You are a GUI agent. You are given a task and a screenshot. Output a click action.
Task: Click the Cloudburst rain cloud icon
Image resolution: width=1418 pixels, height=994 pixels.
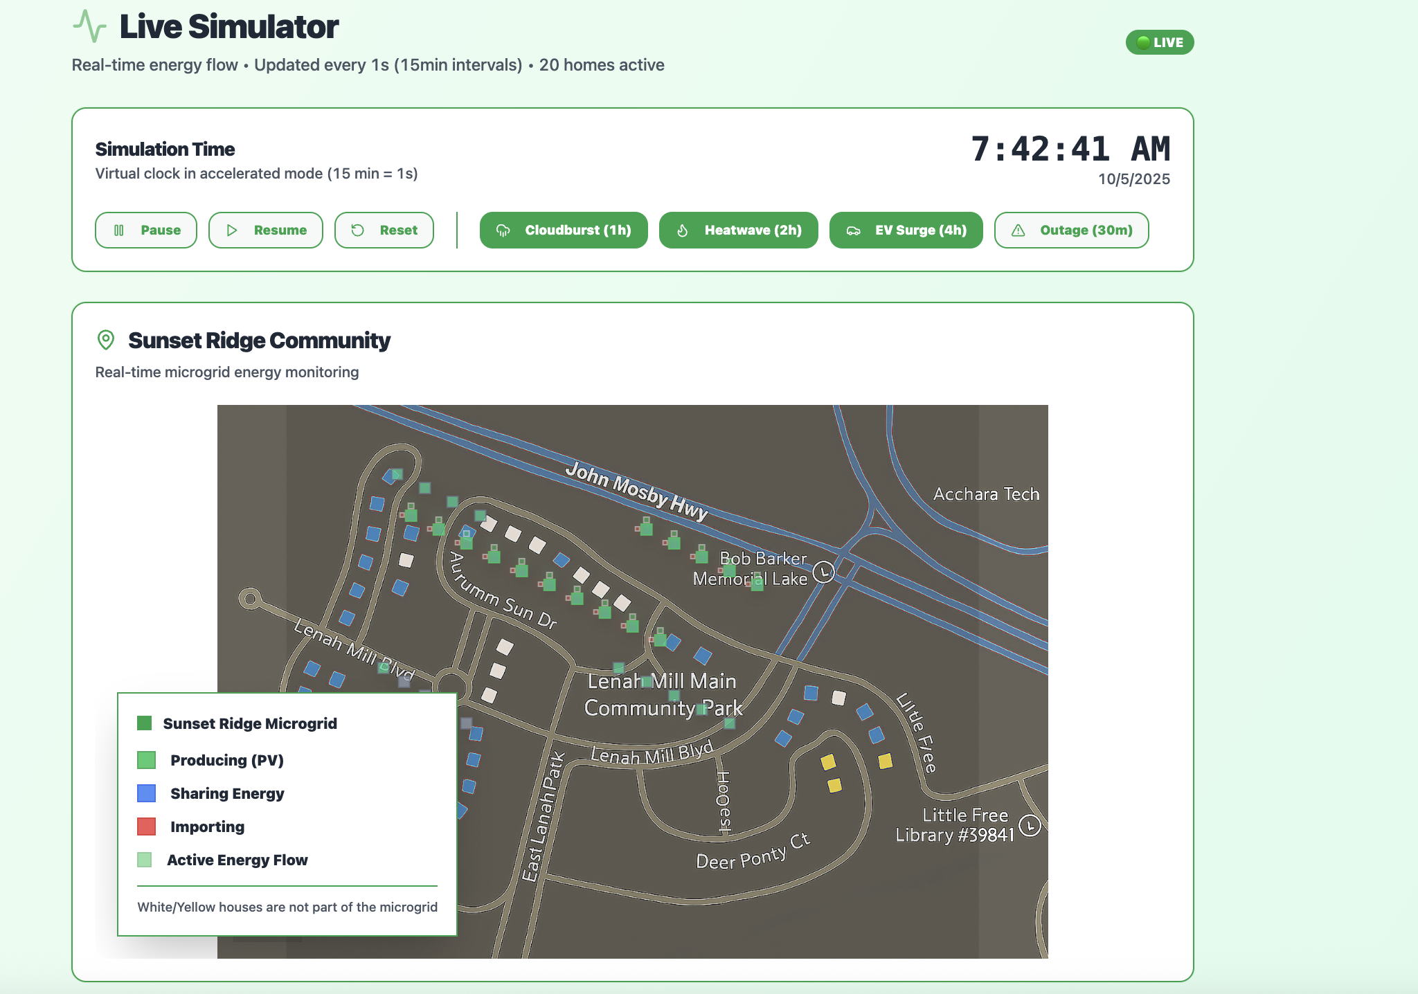click(503, 231)
